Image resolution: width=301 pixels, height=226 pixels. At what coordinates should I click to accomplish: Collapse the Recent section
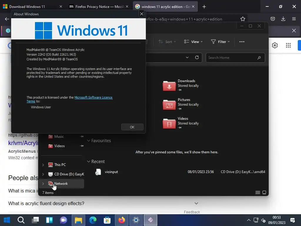tap(89, 162)
